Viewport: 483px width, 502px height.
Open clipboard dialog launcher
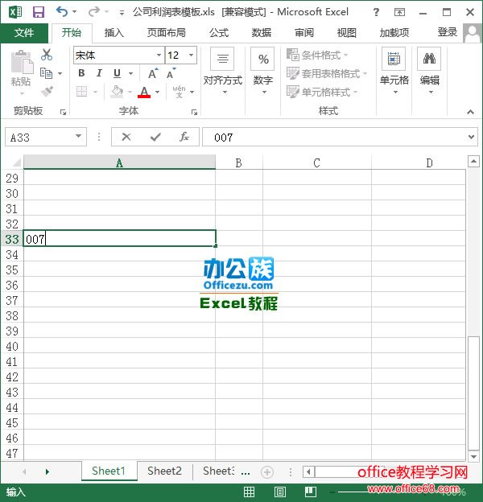pos(63,112)
